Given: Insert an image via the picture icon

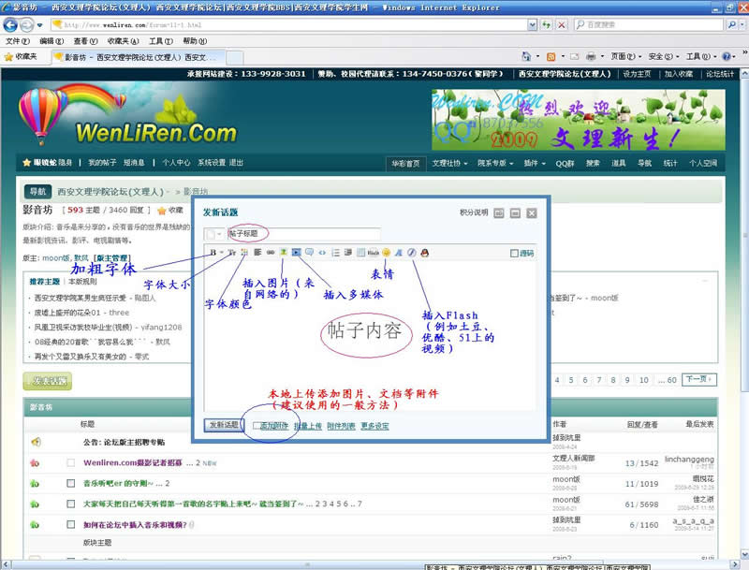Looking at the screenshot, I should click(x=284, y=253).
